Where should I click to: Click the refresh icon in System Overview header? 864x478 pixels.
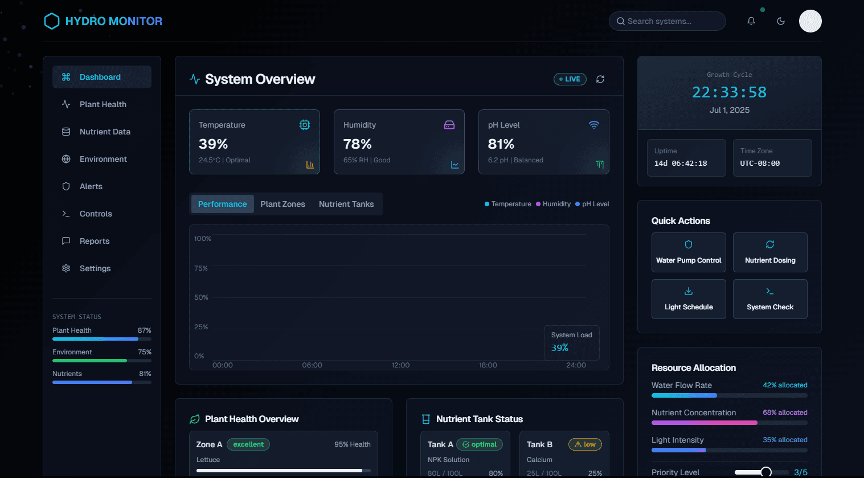point(600,79)
